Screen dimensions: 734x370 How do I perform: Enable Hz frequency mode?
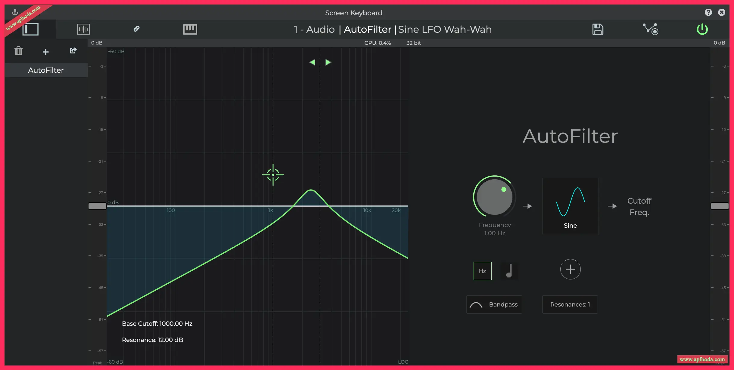click(482, 271)
